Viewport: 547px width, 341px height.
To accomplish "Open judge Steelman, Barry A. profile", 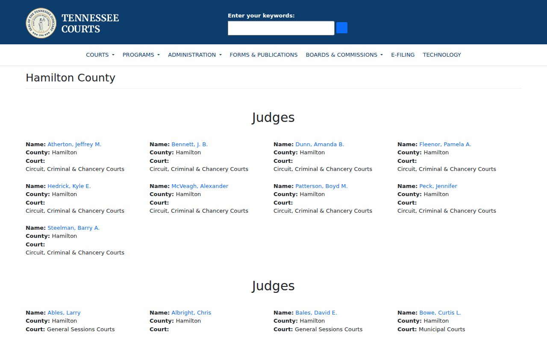I will (74, 228).
